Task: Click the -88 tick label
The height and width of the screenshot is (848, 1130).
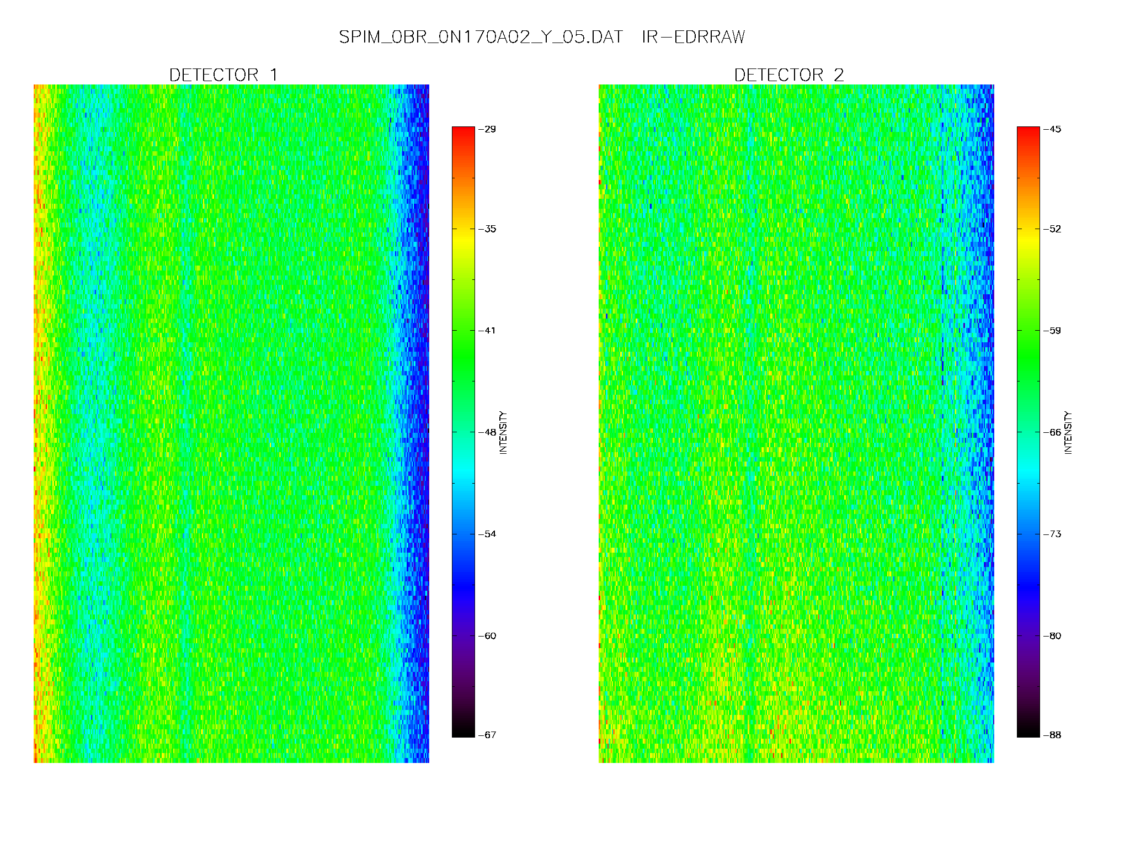Action: (1052, 735)
